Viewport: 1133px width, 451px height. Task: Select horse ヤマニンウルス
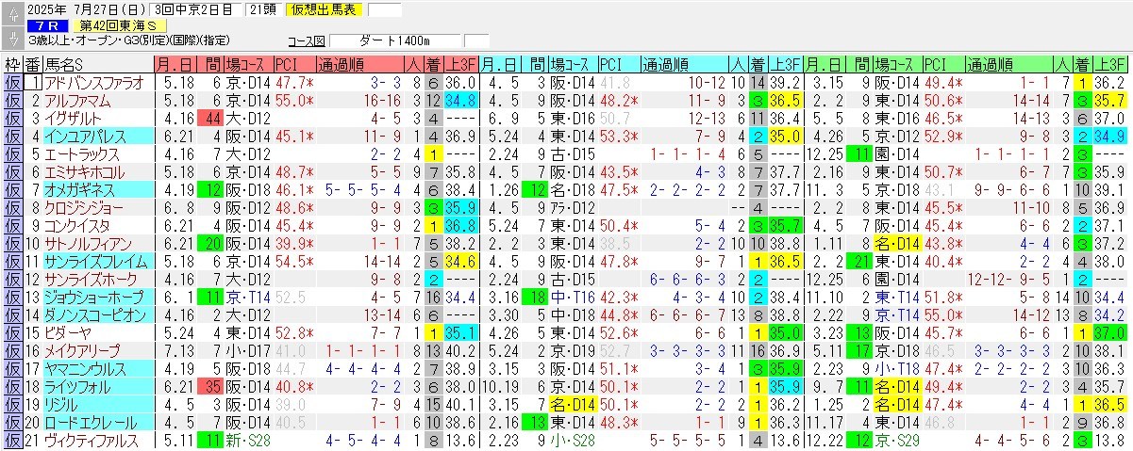tap(97, 369)
